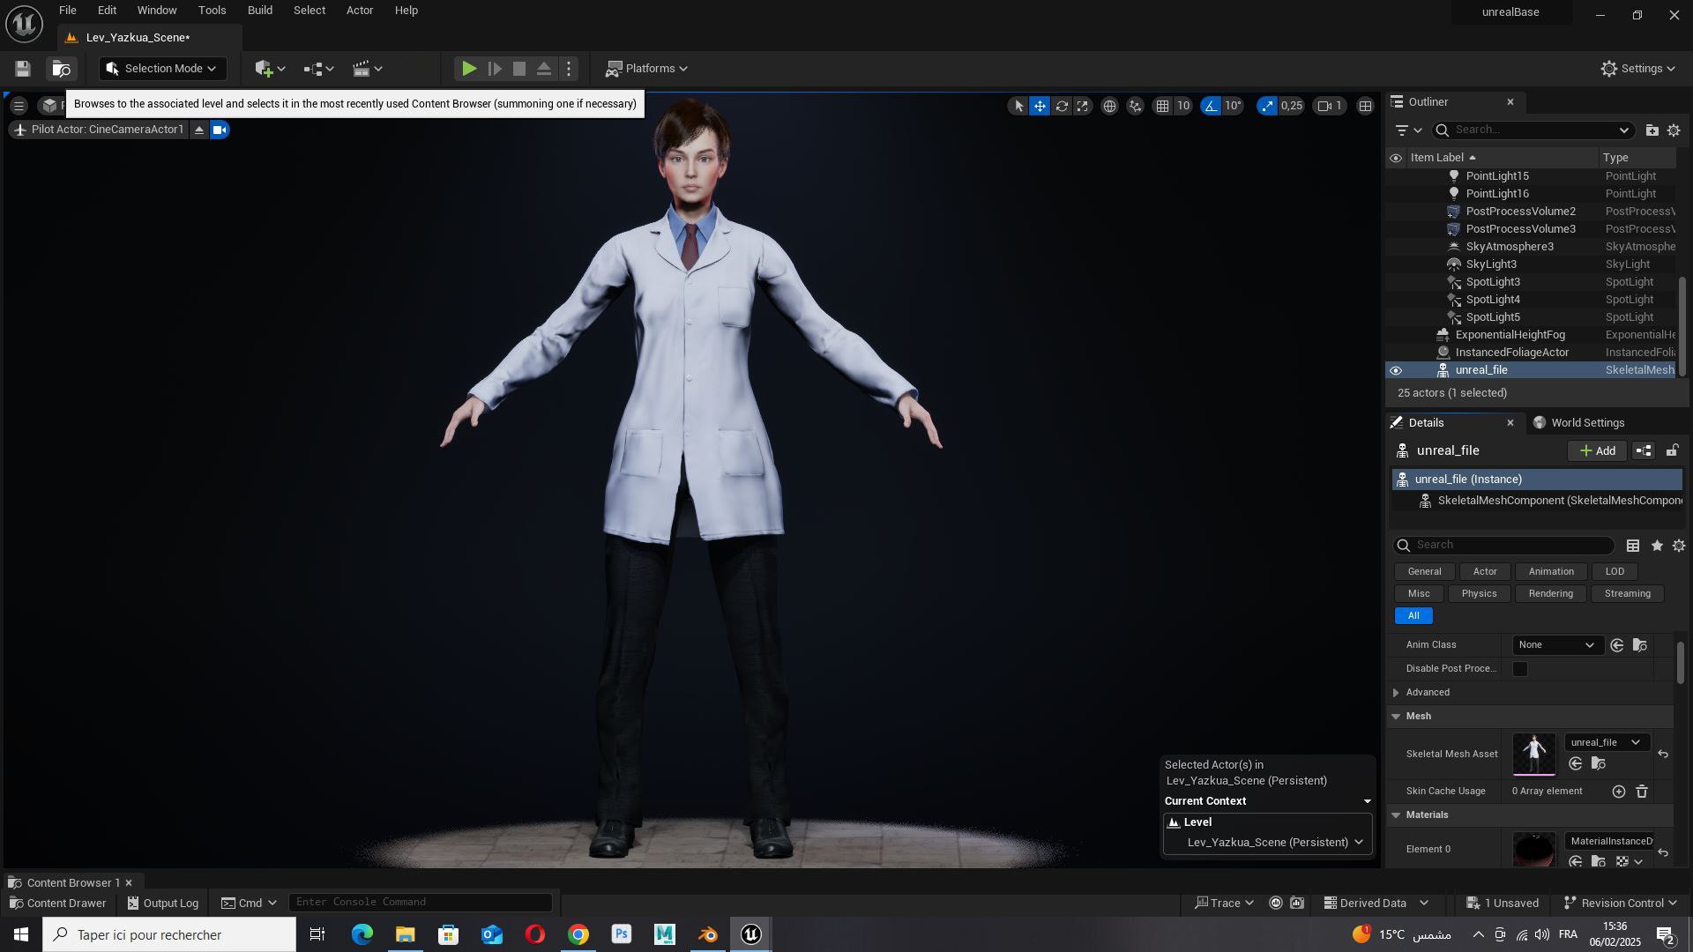Image resolution: width=1693 pixels, height=952 pixels.
Task: Open the Outliner settings gear
Action: (x=1674, y=130)
